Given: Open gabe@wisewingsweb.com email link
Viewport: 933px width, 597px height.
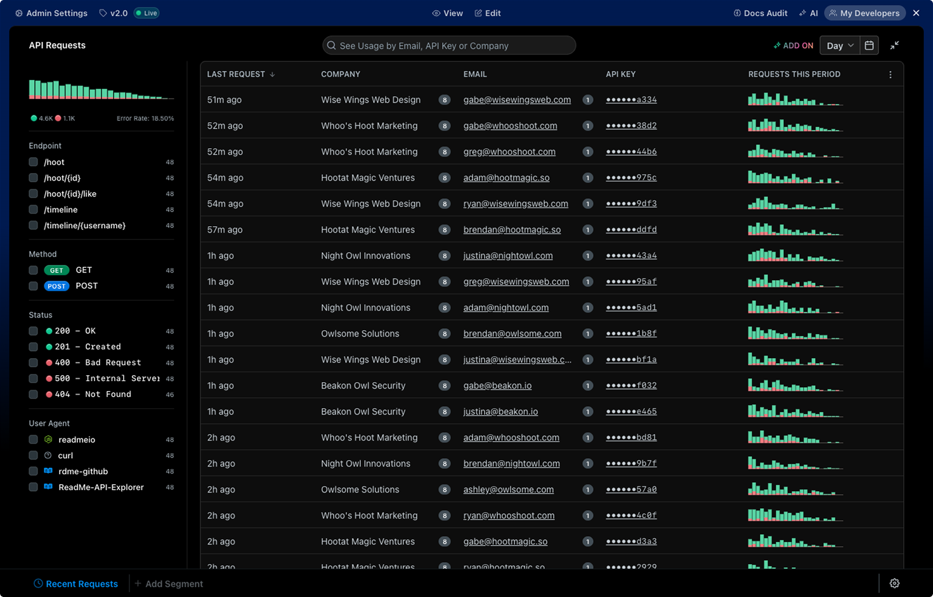Looking at the screenshot, I should click(x=517, y=99).
